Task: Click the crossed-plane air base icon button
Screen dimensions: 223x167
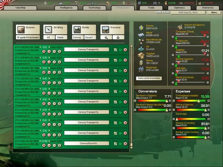Action: (x=106, y=37)
